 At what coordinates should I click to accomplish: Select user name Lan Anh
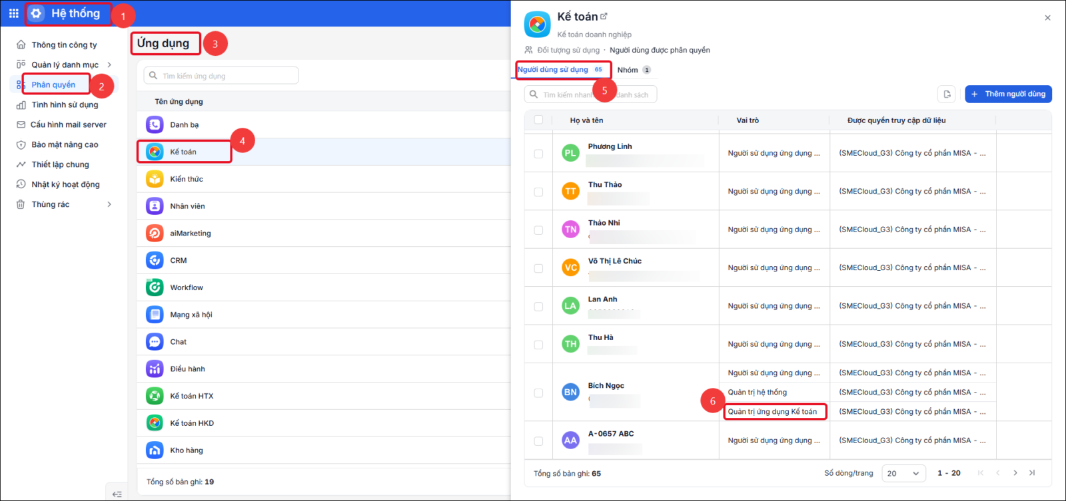(x=602, y=299)
